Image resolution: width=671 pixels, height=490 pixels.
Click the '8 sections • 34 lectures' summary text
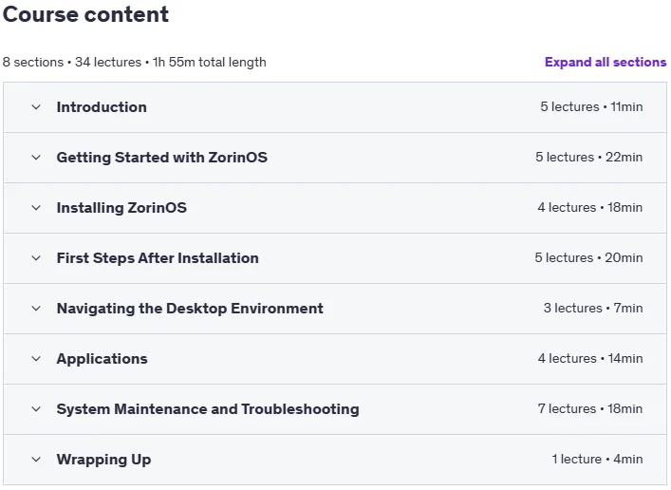point(72,62)
